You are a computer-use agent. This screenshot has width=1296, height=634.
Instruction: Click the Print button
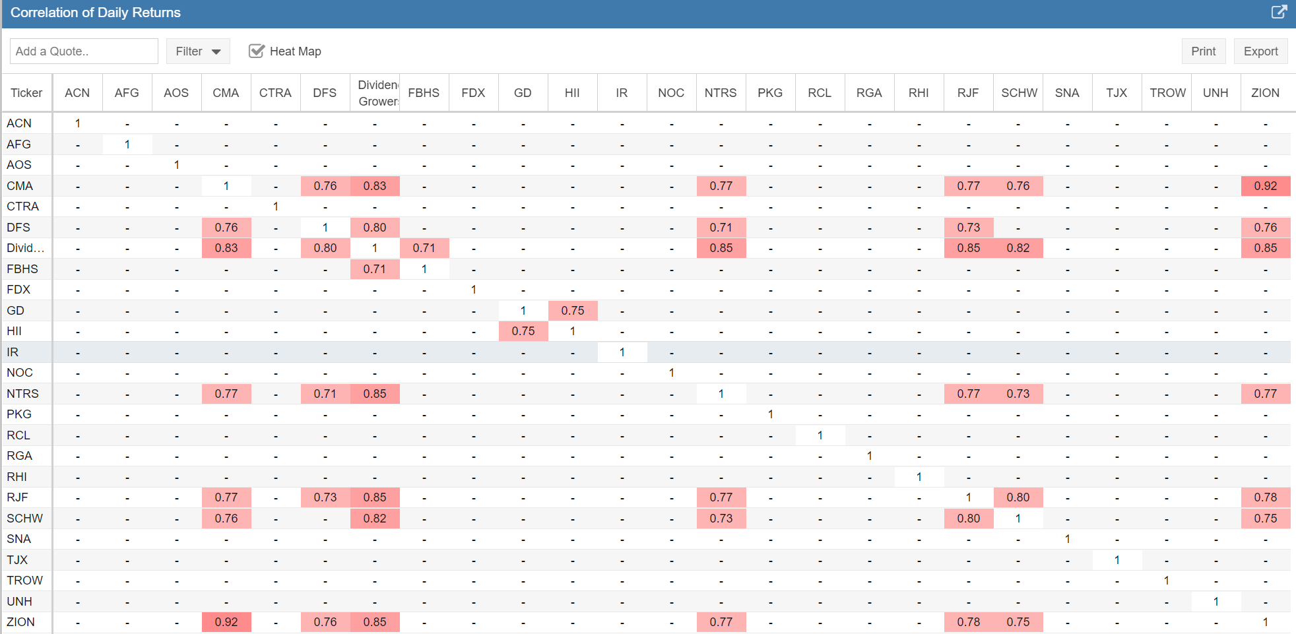(x=1202, y=51)
